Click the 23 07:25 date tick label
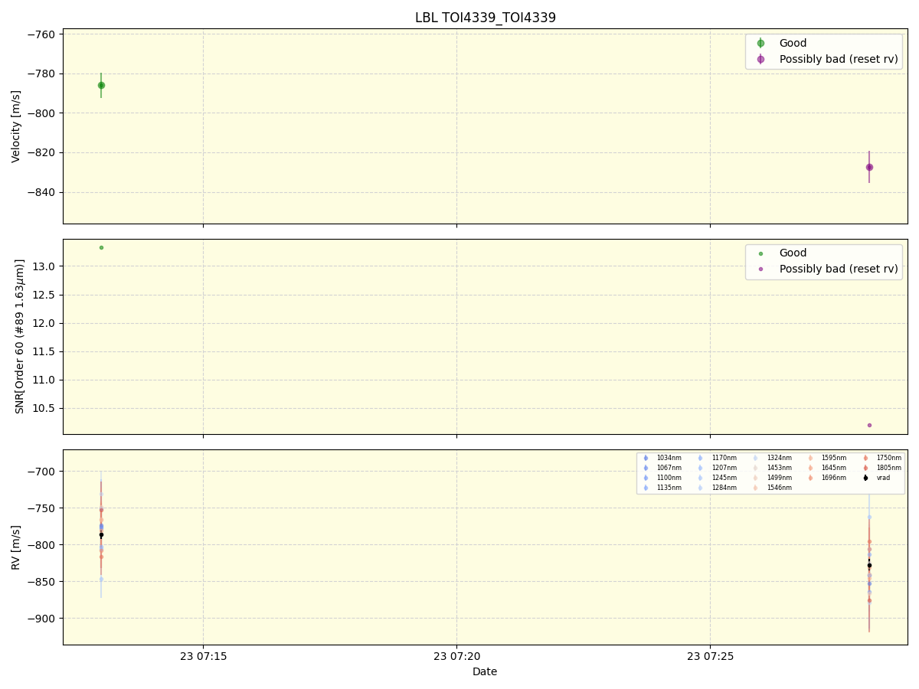The width and height of the screenshot is (919, 689). tap(710, 656)
